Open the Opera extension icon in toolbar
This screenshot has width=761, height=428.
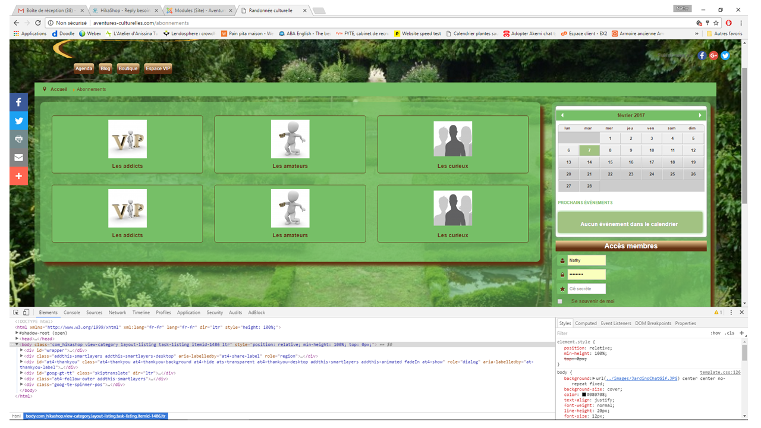(x=728, y=23)
